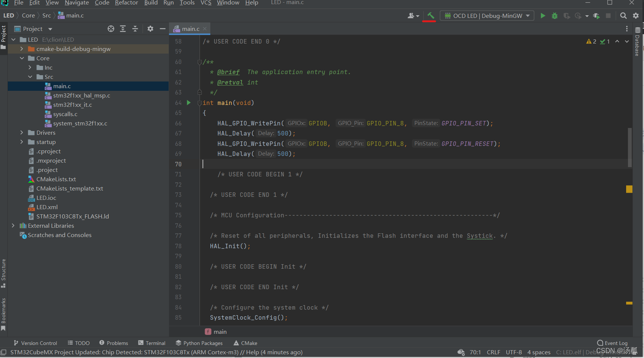Open Project panel options gear
Screen dimensions: 644x358
click(150, 29)
